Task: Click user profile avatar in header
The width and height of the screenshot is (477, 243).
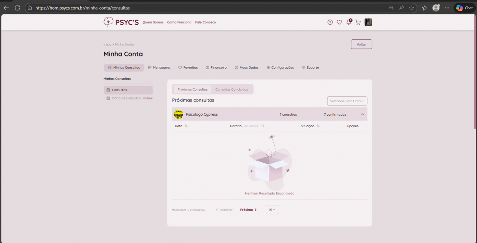Action: tap(368, 22)
